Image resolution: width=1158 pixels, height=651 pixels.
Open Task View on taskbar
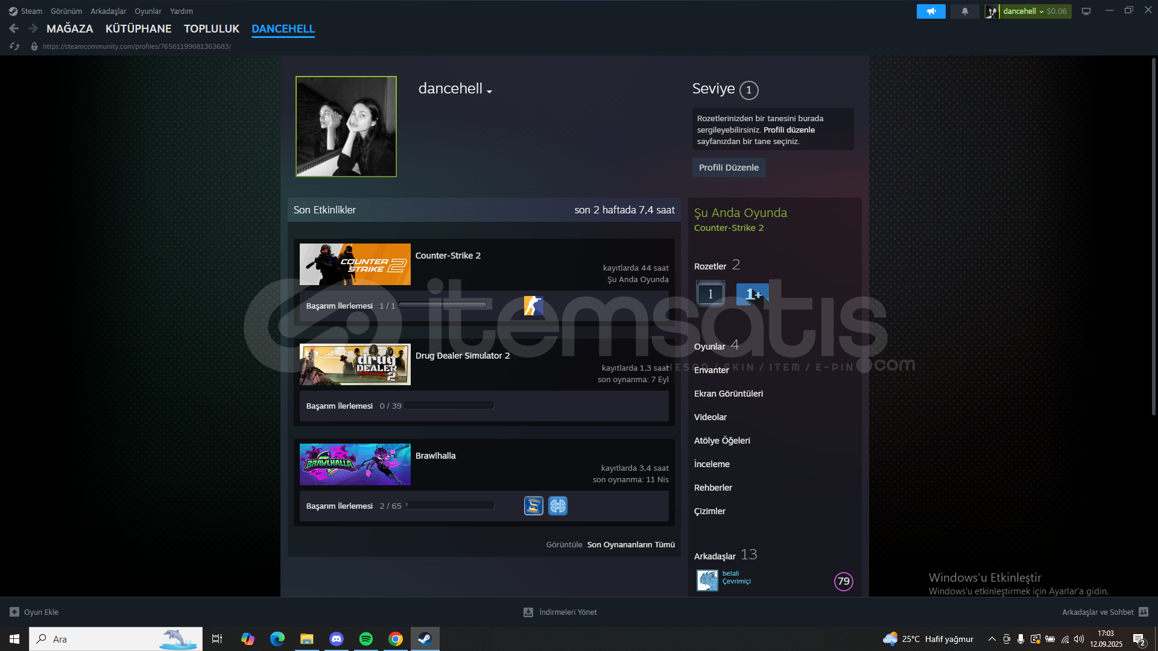point(217,639)
